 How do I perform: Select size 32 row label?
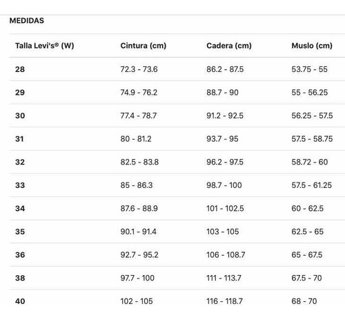click(20, 162)
